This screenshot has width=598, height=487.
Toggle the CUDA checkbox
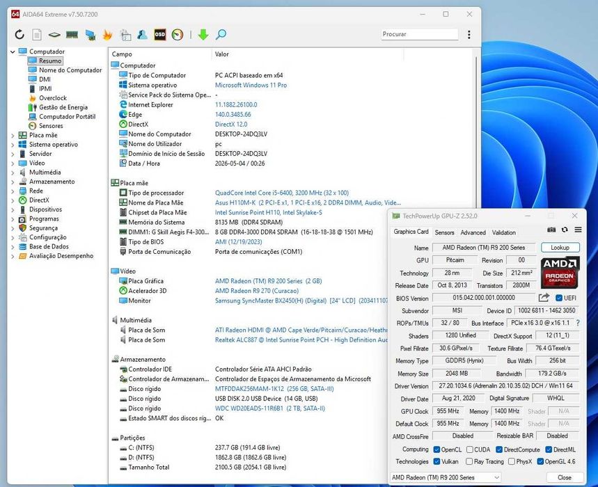(x=470, y=449)
